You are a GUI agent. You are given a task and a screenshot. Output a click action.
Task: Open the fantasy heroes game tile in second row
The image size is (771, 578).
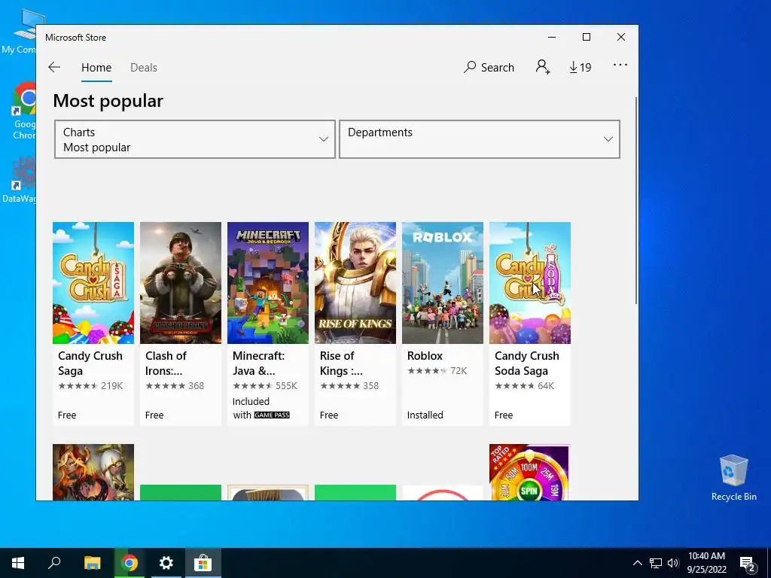coord(93,473)
